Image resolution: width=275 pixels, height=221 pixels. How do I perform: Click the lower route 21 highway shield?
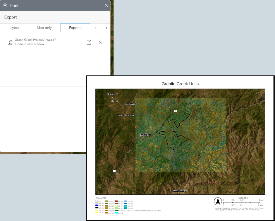click(x=114, y=171)
